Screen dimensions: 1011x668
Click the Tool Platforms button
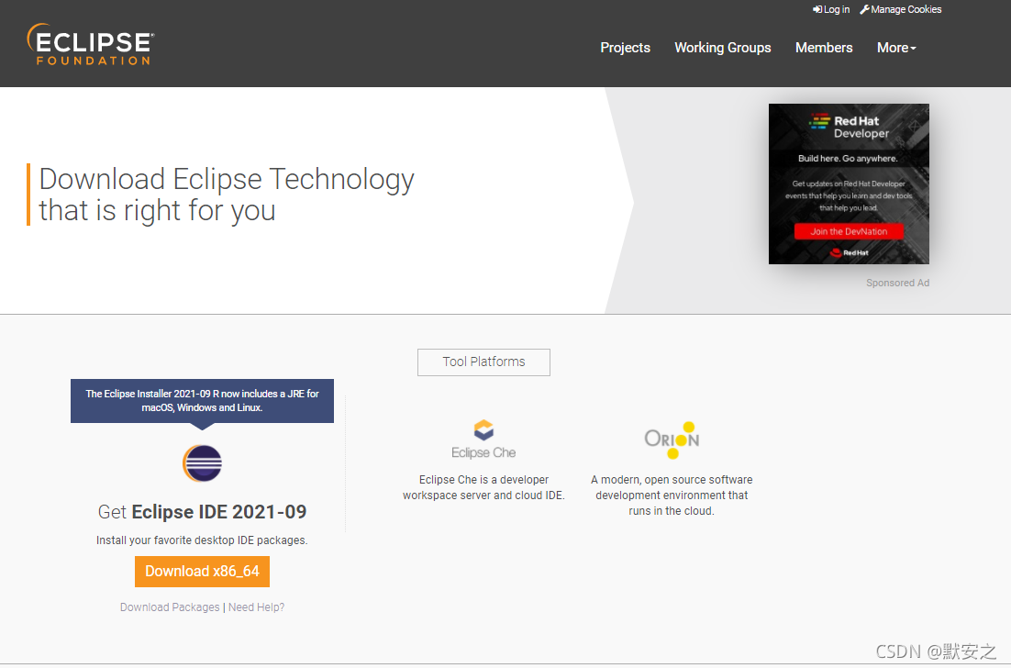(x=483, y=362)
